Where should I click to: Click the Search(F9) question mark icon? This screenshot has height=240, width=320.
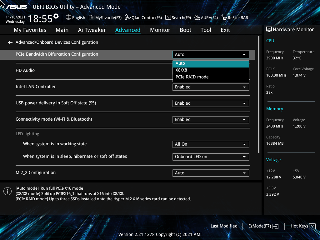tap(168, 17)
